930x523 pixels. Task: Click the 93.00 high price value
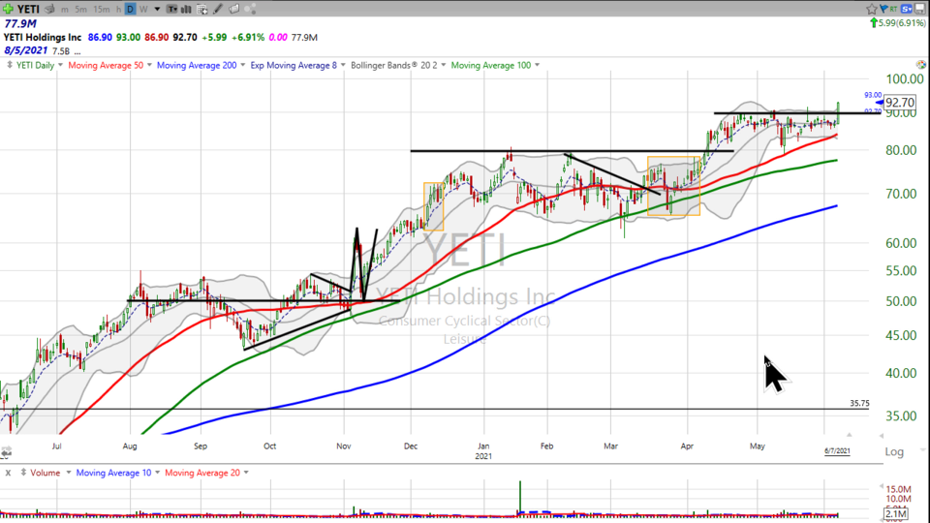coord(128,38)
